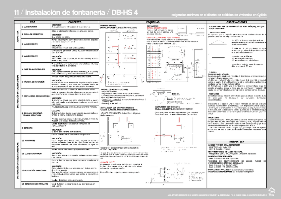Click "NORMAS PARTICULARES" in Normativa
Viewport: 281px width, 199px height.
tap(218, 169)
